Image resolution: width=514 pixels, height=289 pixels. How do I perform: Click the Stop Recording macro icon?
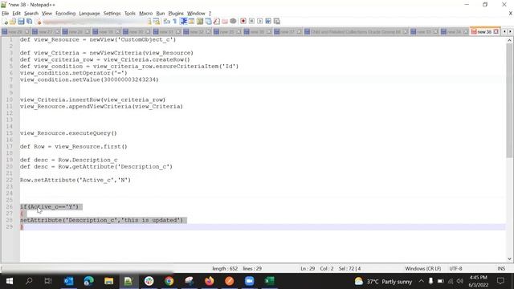point(251,22)
